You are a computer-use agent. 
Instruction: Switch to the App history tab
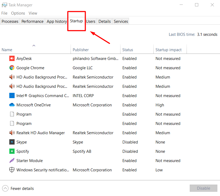click(57, 21)
